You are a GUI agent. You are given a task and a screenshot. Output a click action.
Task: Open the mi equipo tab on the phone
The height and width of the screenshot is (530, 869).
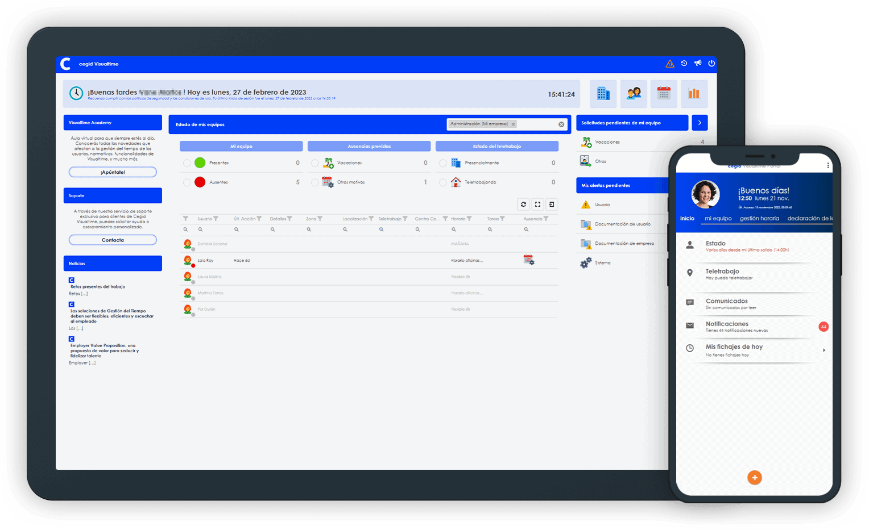tap(718, 218)
